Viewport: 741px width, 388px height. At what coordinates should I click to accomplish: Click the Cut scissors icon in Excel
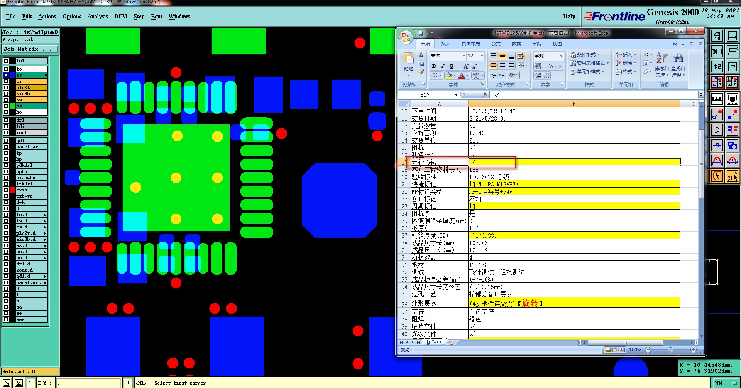[x=421, y=55]
